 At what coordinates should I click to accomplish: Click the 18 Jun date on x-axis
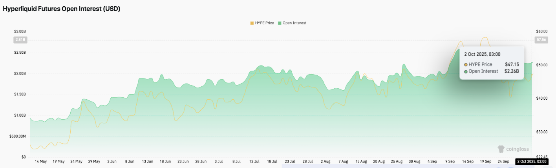coord(165,161)
